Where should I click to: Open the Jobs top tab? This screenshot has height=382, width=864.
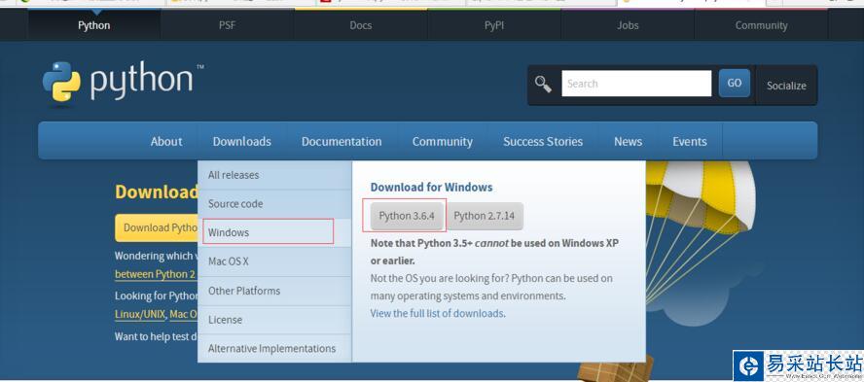tap(628, 25)
